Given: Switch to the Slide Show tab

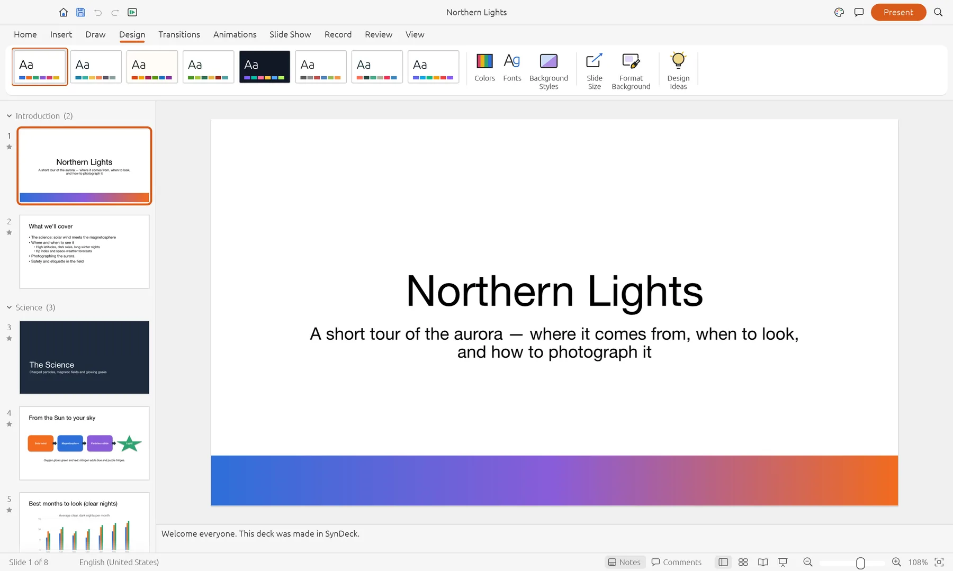Looking at the screenshot, I should tap(290, 34).
